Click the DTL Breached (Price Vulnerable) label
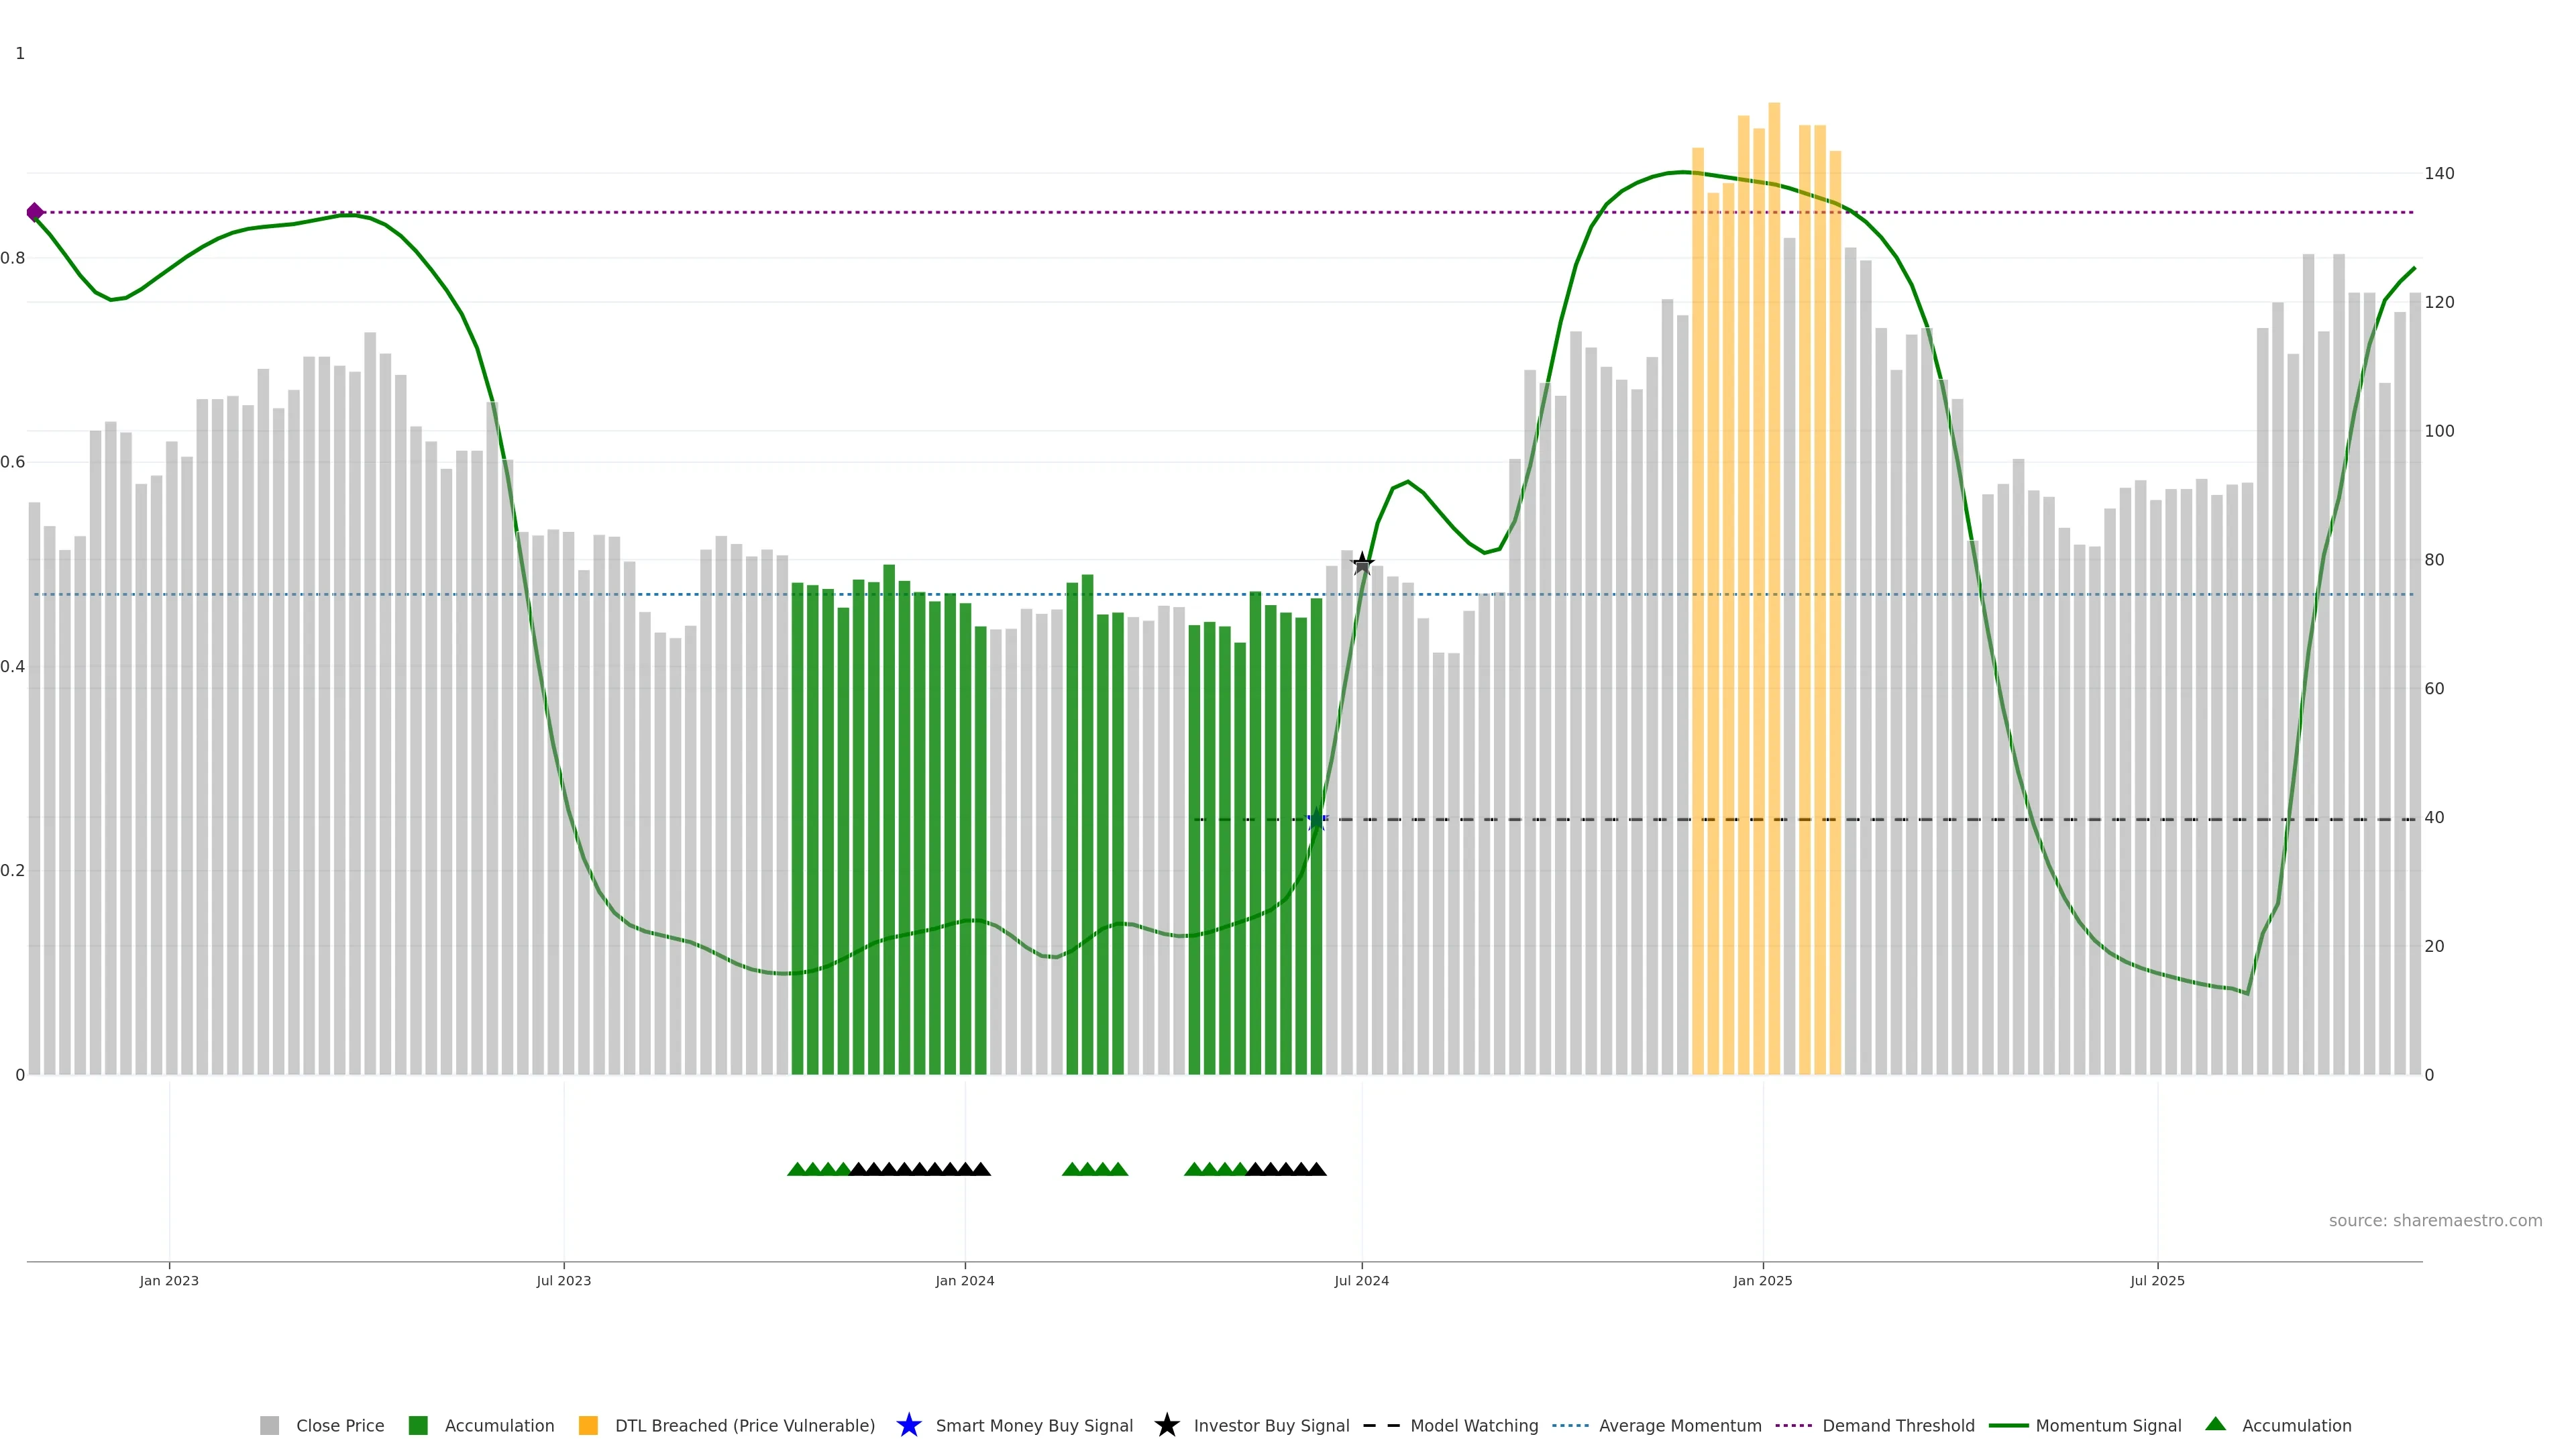The height and width of the screenshot is (1449, 2576). click(x=744, y=1426)
